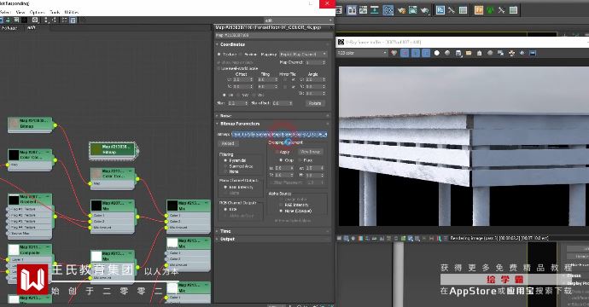Click the RailClone Rc toolbar icon
This screenshot has height=307, width=589.
440,10
